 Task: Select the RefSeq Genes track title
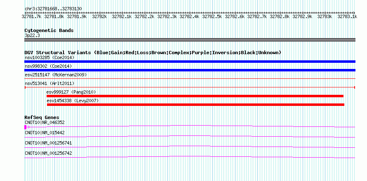(x=42, y=117)
